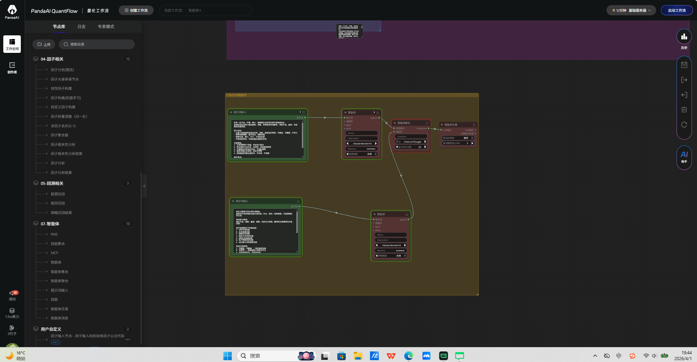This screenshot has width=697, height=362.
Task: Click the save icon in right toolbar
Action: tap(684, 65)
